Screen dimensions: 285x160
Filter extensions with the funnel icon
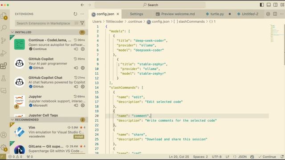(x=82, y=23)
